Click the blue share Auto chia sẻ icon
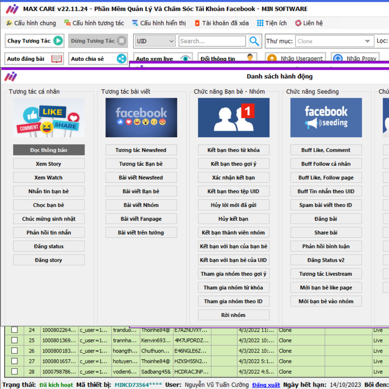389x389 pixels. (x=121, y=59)
